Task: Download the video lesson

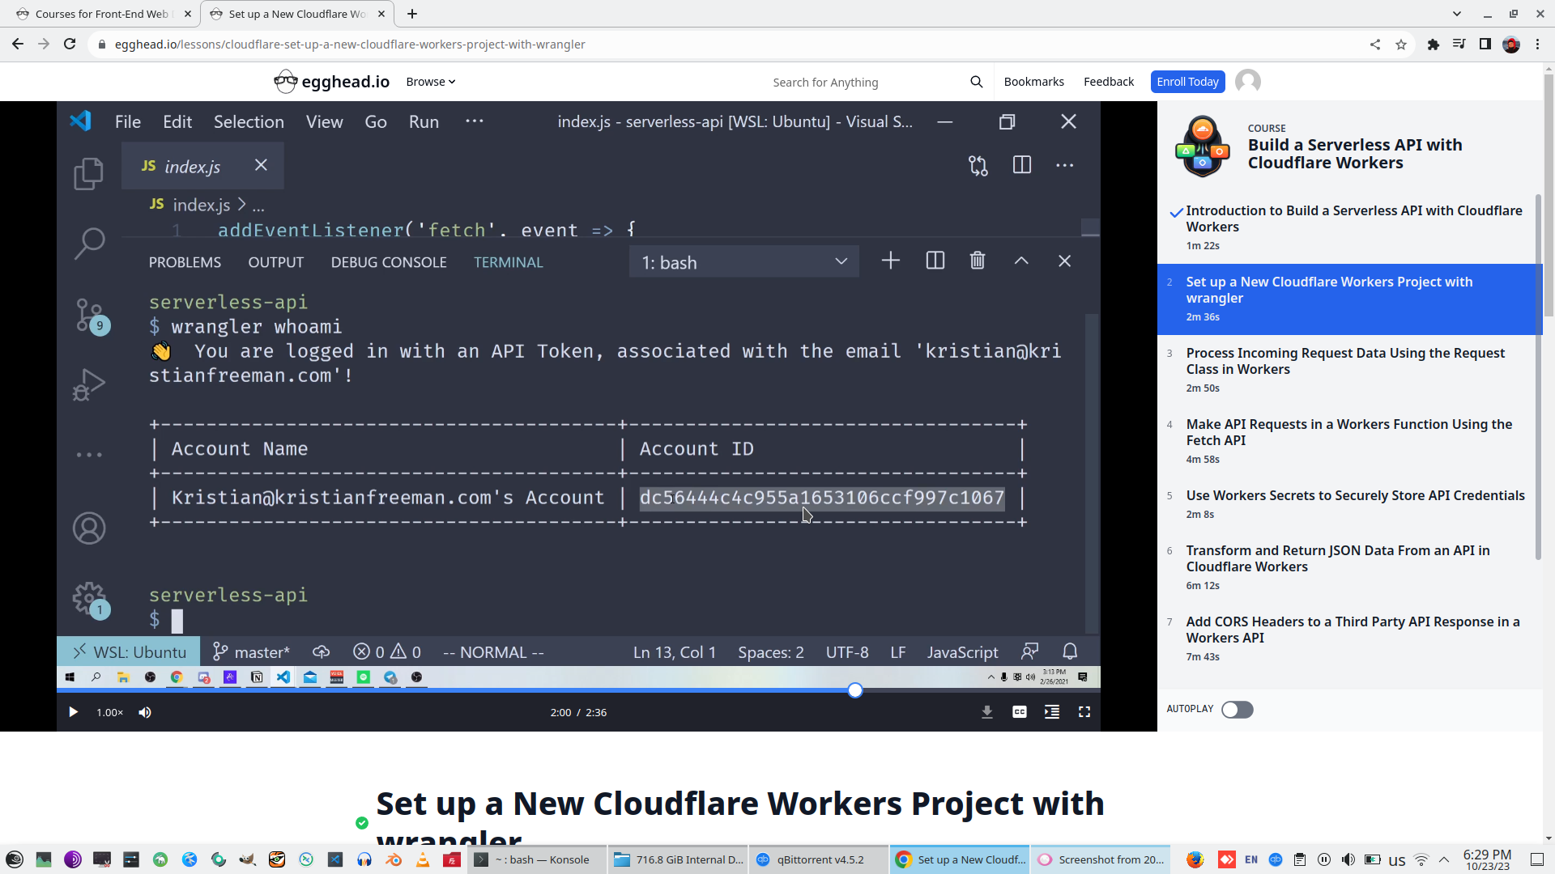Action: pos(986,712)
